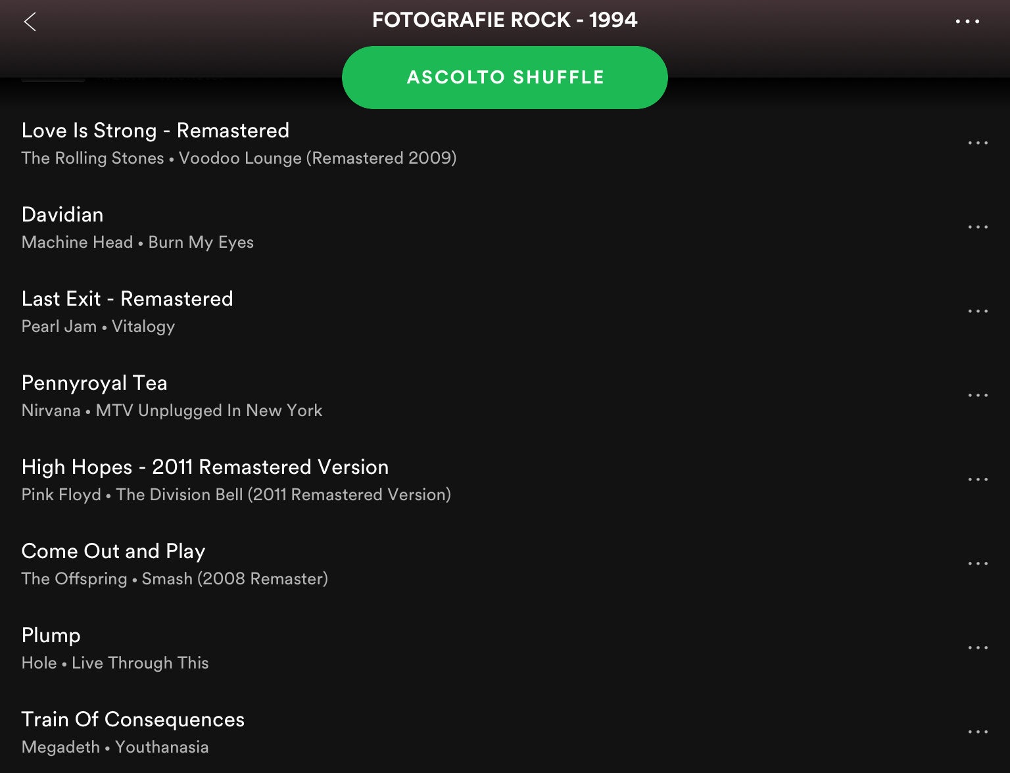Open three-dot menu for Pennyroyal Tea

pos(977,396)
